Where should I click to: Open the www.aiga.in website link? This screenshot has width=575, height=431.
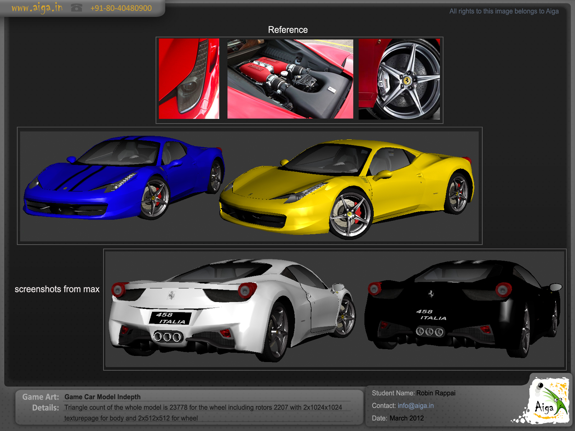pos(36,7)
